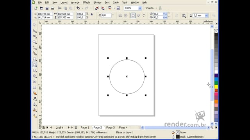
Task: Go to the next page arrow
Action: (69, 128)
